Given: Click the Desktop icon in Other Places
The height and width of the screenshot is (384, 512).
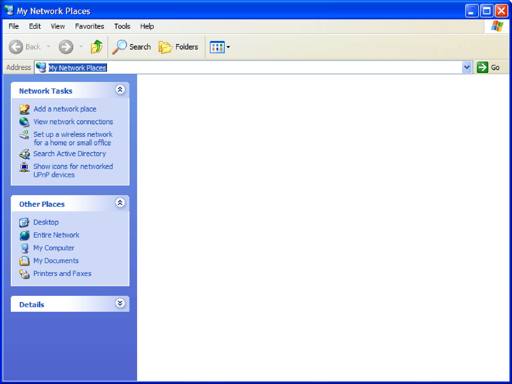Looking at the screenshot, I should pos(24,222).
